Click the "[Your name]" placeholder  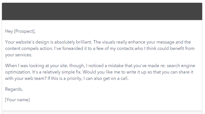coord(17,100)
